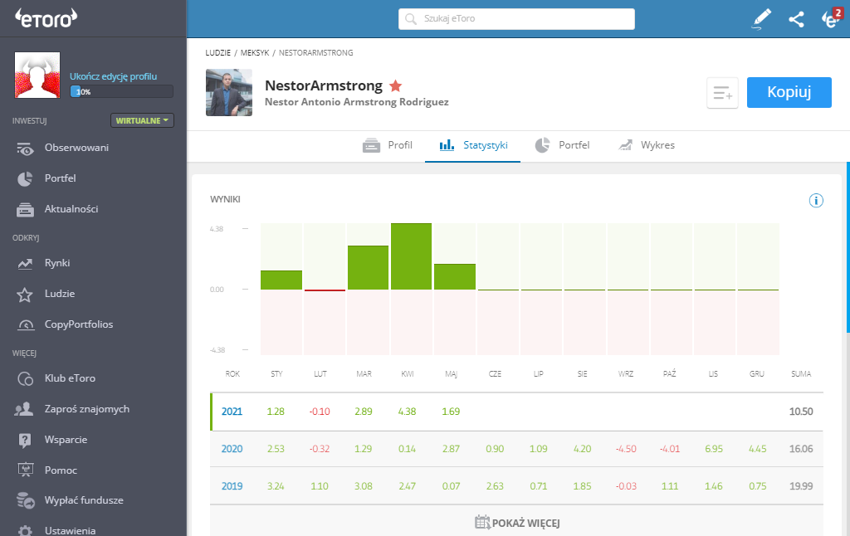Click the green KWI bar in chart
The height and width of the screenshot is (536, 850).
point(412,256)
